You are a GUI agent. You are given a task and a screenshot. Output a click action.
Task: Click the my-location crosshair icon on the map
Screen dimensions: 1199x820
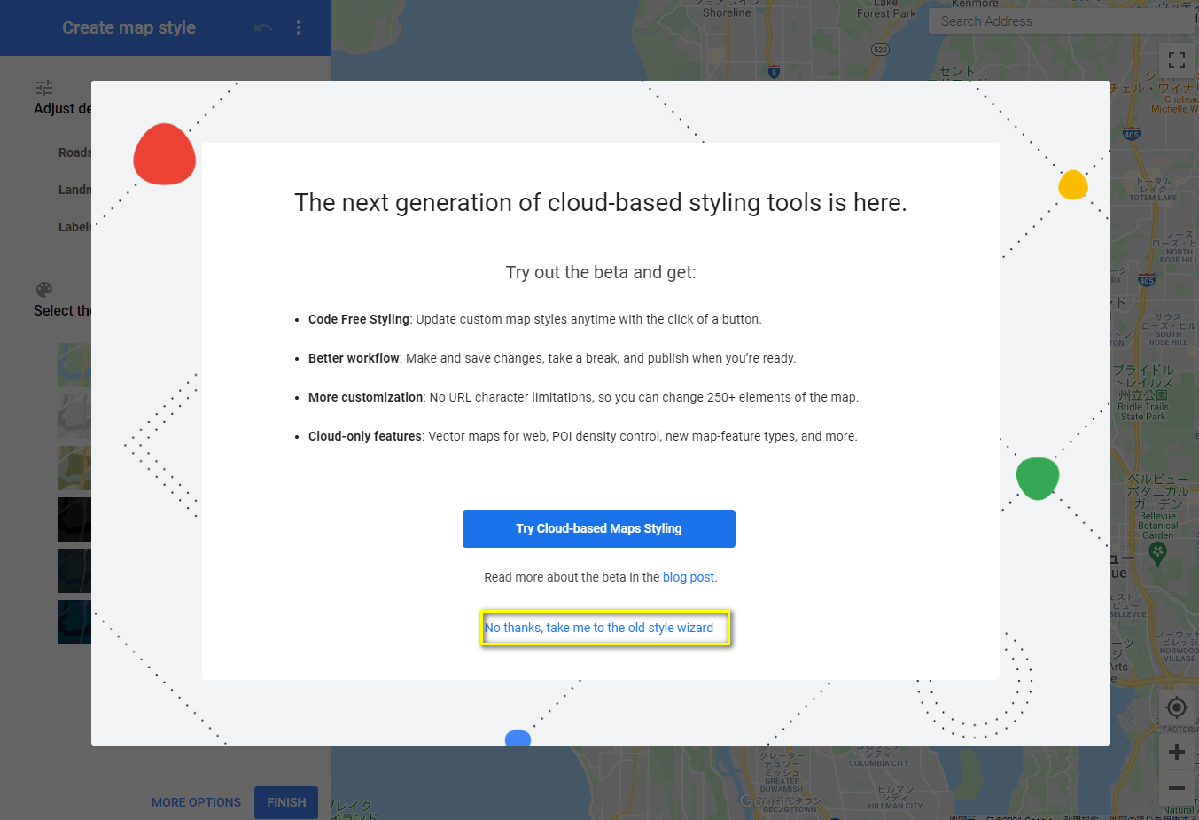pos(1176,707)
